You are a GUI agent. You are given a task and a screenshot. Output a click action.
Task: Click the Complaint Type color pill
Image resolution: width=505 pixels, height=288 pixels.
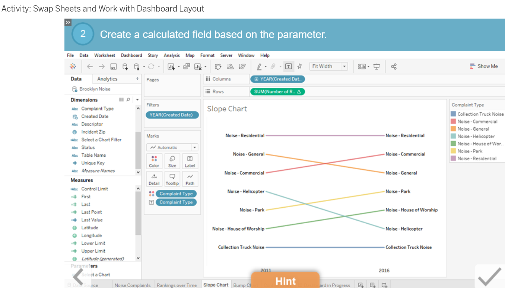tap(176, 193)
